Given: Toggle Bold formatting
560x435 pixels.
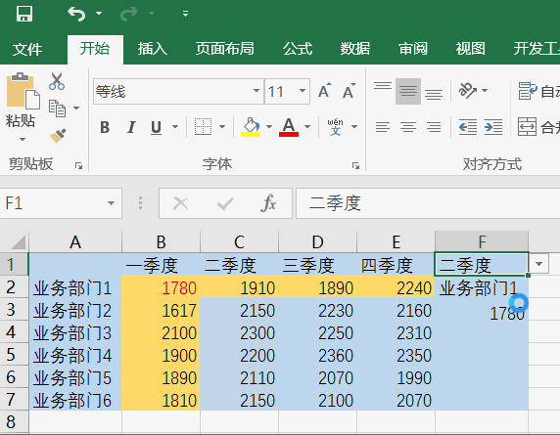Looking at the screenshot, I should tap(105, 127).
